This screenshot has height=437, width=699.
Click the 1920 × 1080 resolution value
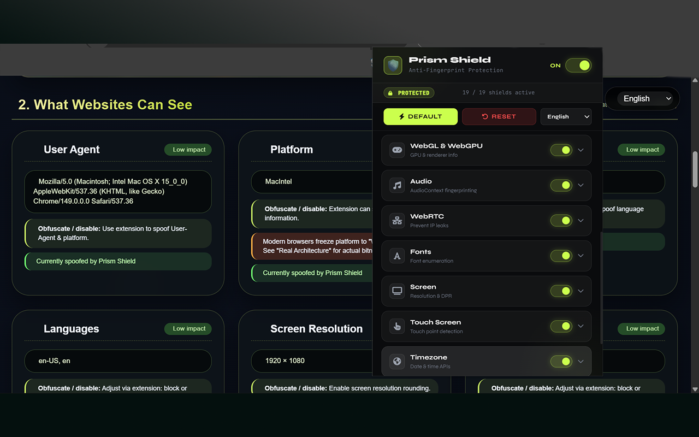tap(285, 361)
